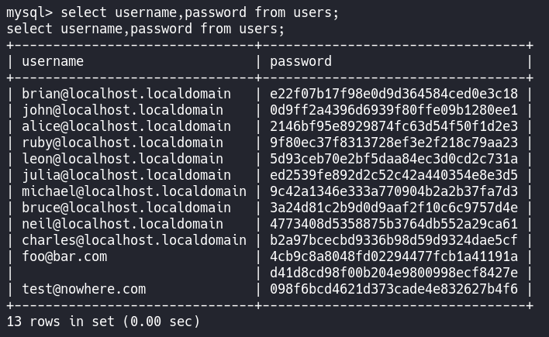This screenshot has height=337, width=549.
Task: Click the mysql> prompt command line
Action: 172,12
